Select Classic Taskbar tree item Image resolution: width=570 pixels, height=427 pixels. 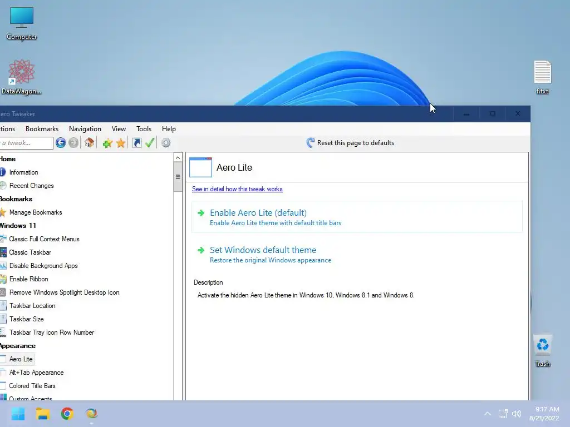pyautogui.click(x=30, y=252)
